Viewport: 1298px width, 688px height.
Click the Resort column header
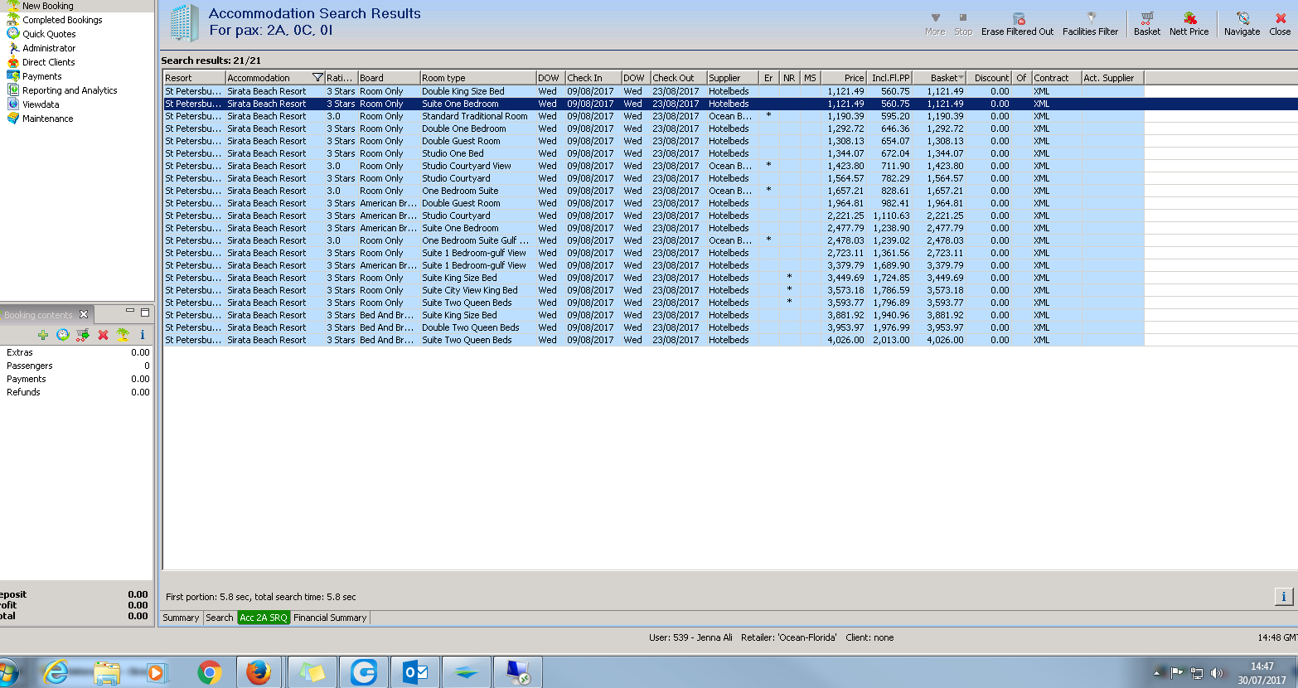[195, 78]
